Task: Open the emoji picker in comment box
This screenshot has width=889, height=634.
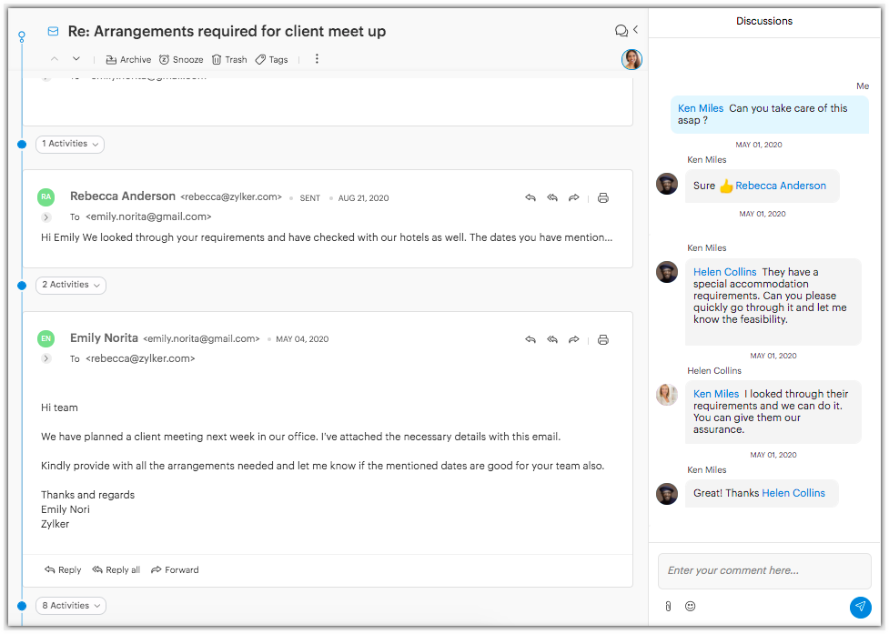Action: coord(690,606)
